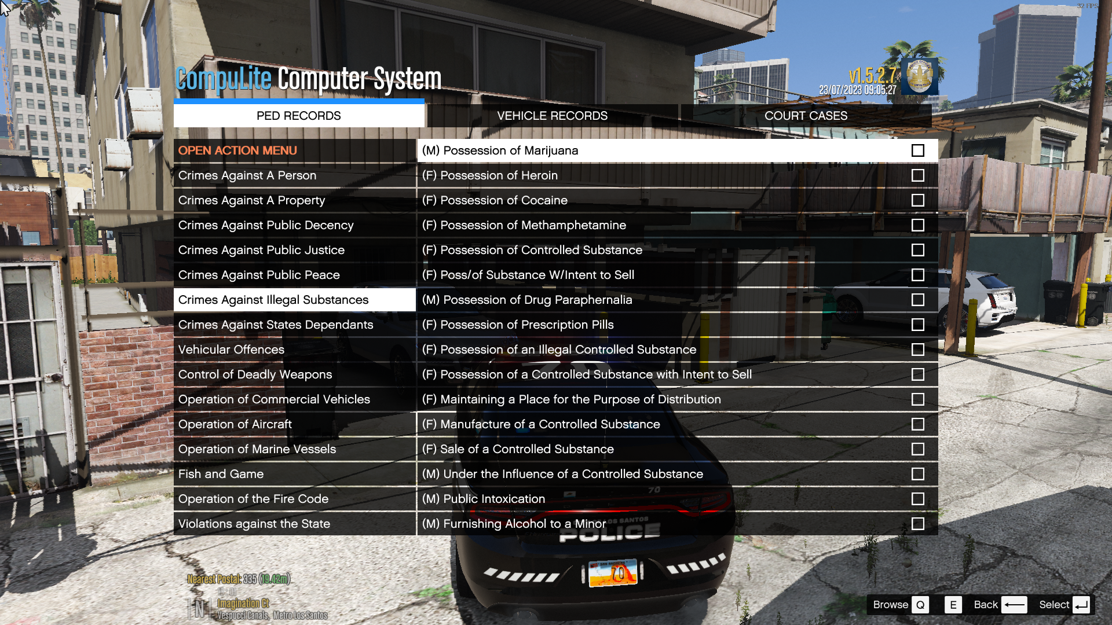Click the PED RECORDS tab

click(299, 115)
